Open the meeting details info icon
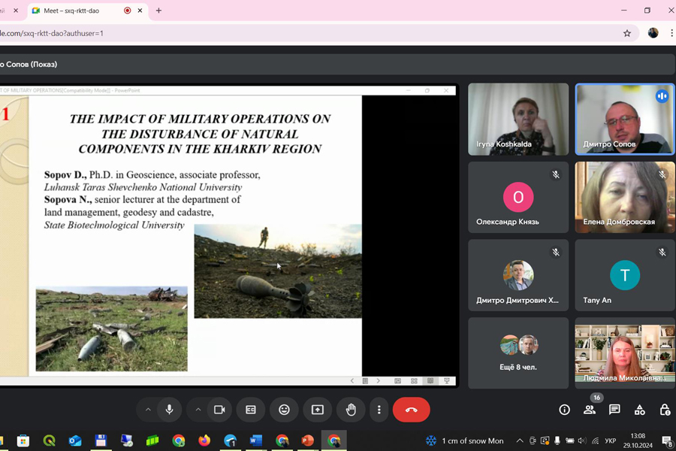Viewport: 676px width, 451px height. (564, 410)
